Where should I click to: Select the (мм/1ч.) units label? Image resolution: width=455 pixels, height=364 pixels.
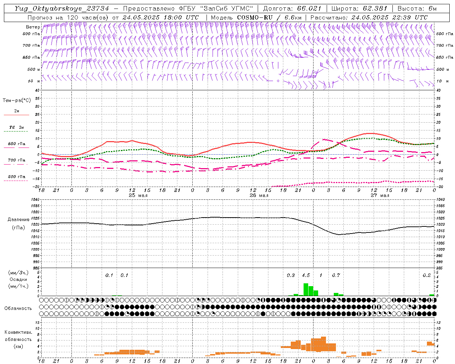tap(18, 286)
